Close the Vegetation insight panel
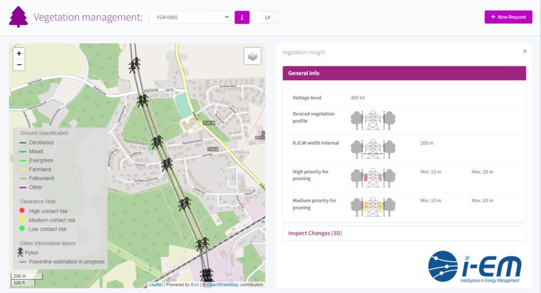This screenshot has height=293, width=541. tap(524, 51)
